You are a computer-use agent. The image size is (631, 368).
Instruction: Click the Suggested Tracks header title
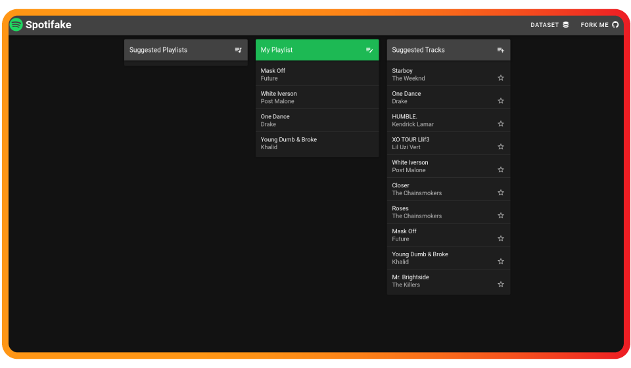418,50
